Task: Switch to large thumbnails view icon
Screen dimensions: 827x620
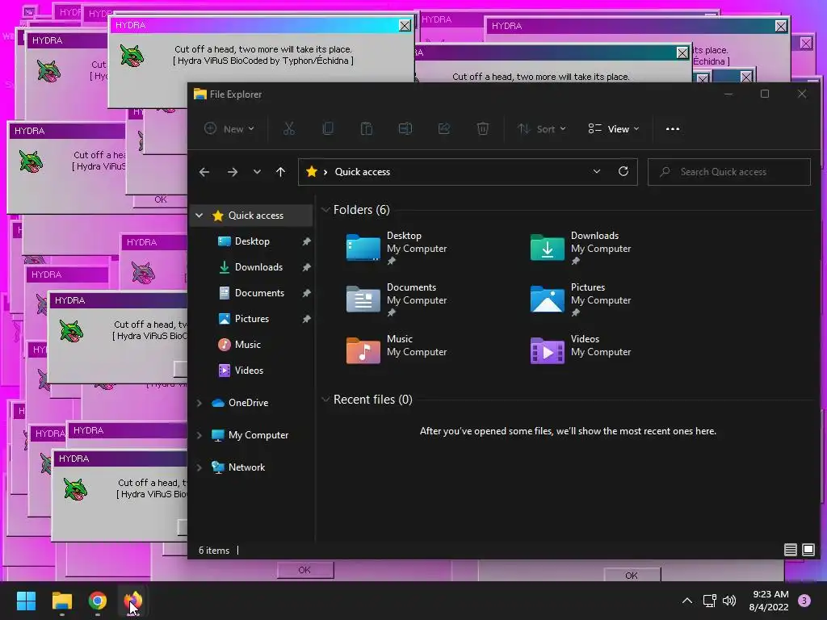Action: 808,550
